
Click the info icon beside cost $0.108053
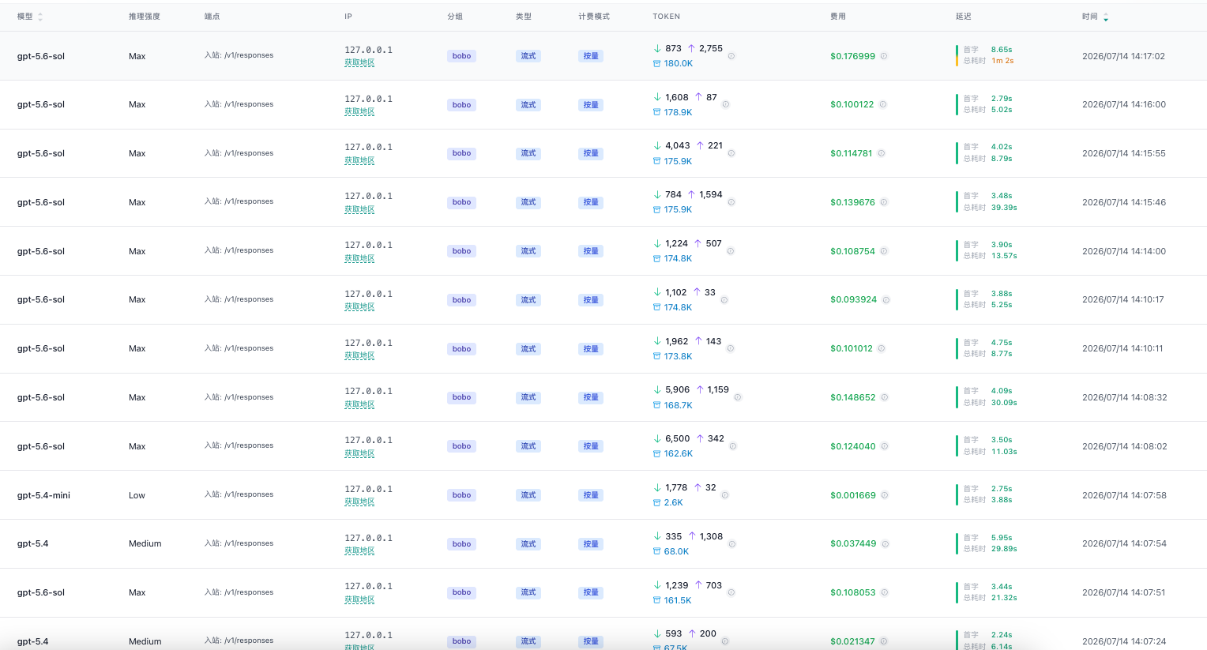click(x=885, y=592)
